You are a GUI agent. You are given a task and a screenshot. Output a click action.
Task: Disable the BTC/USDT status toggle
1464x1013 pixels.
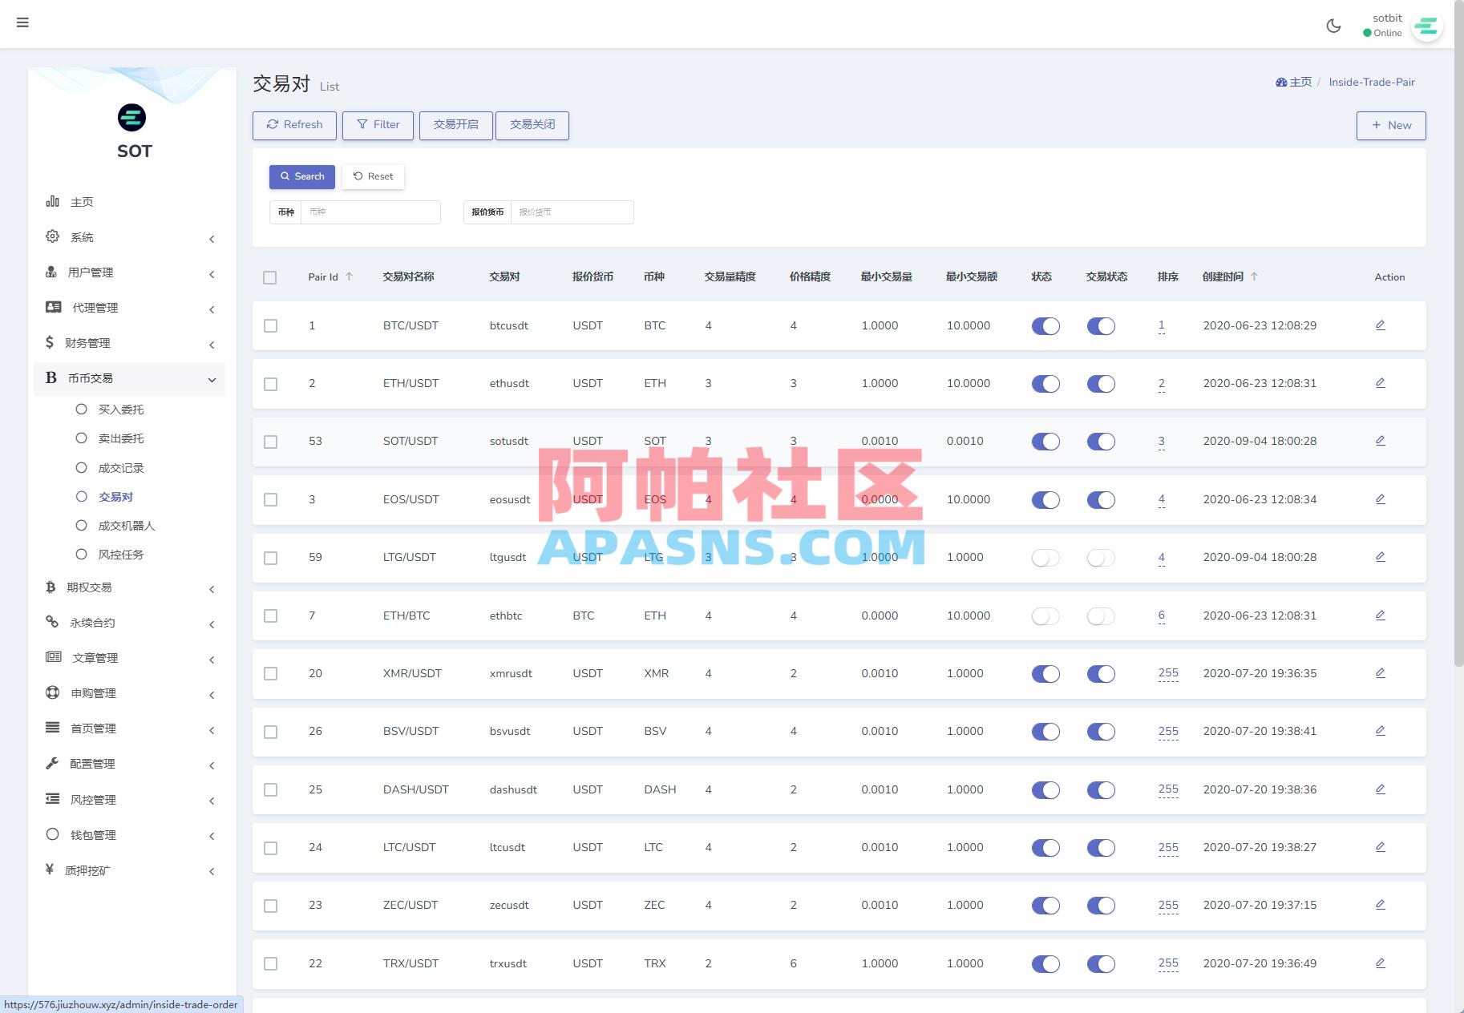(x=1045, y=326)
